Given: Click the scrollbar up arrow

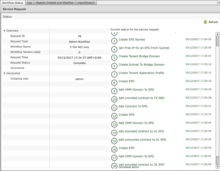Looking at the screenshot, I should [x=217, y=34].
